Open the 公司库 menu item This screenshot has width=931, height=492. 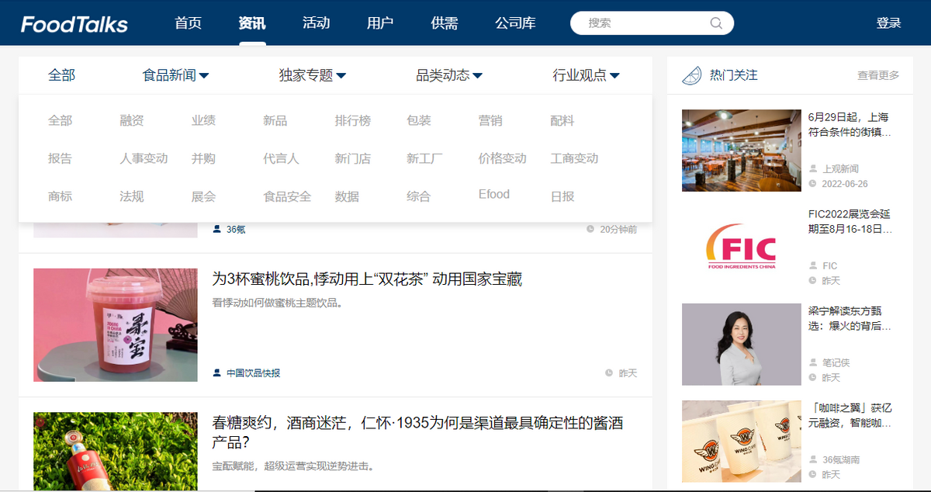click(514, 23)
